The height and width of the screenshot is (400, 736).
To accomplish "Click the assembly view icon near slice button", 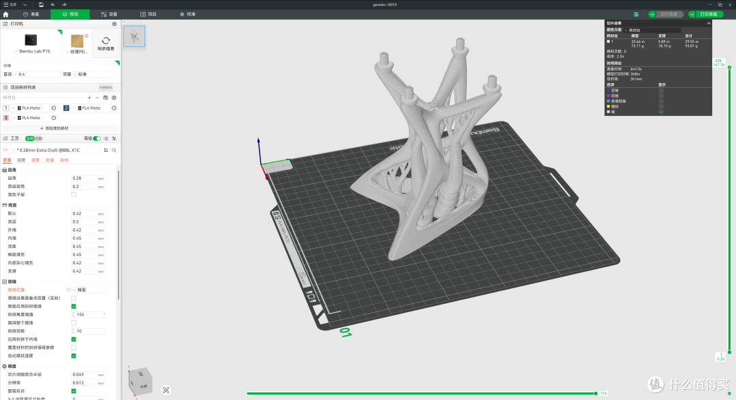I will tap(636, 14).
